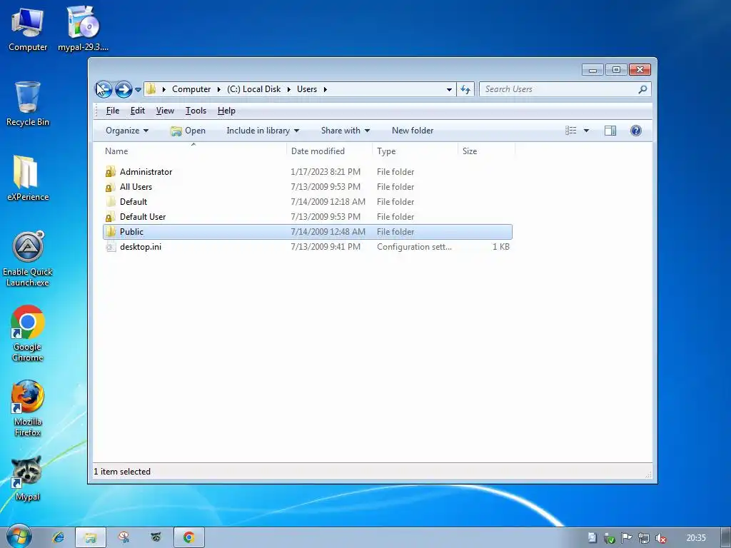Open the view options dropdown arrow
Screen dimensions: 731x548
click(586, 131)
